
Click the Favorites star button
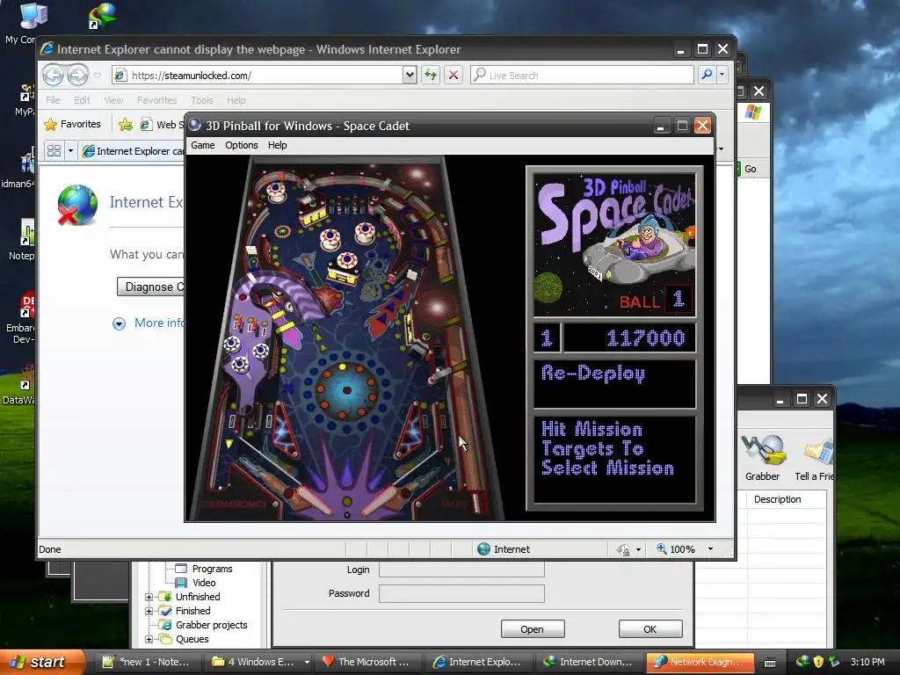point(73,124)
